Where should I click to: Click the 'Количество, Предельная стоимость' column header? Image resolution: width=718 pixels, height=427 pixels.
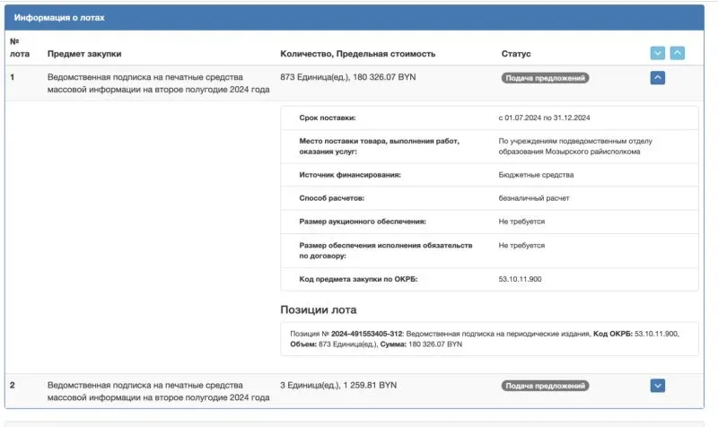point(357,54)
